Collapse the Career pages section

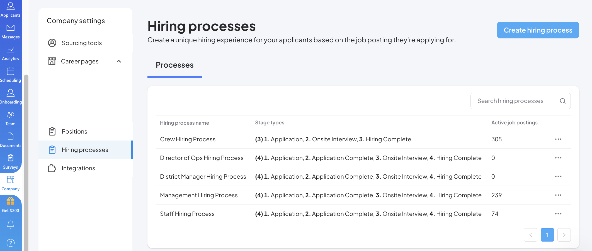click(119, 61)
